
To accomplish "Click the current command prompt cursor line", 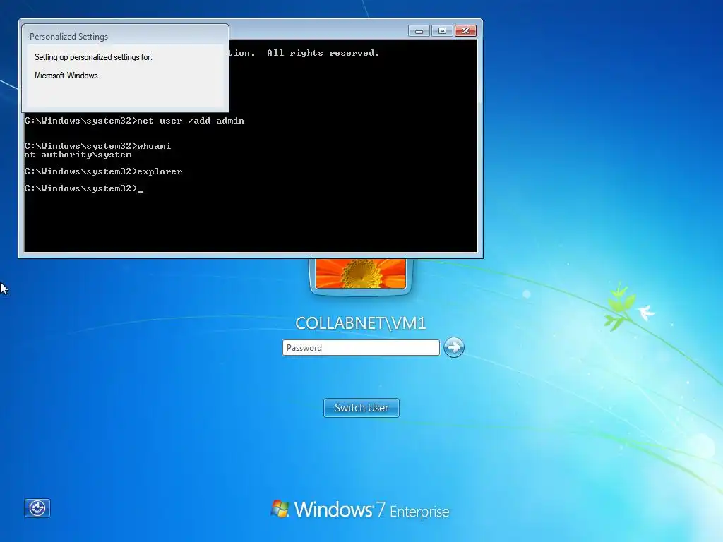I will click(x=84, y=188).
